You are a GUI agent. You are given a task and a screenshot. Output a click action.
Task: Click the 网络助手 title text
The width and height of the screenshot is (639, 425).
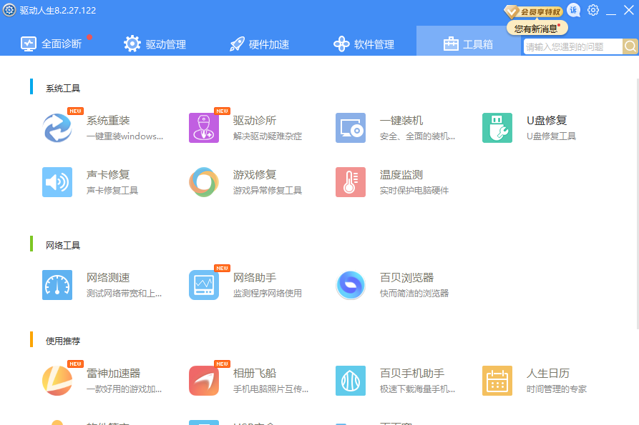point(255,277)
